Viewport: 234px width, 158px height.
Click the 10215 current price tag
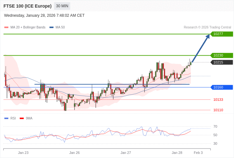[222, 62]
